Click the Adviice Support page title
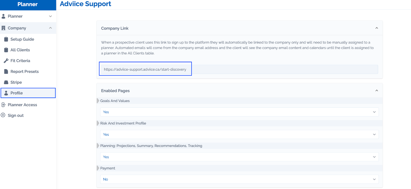 tap(85, 4)
